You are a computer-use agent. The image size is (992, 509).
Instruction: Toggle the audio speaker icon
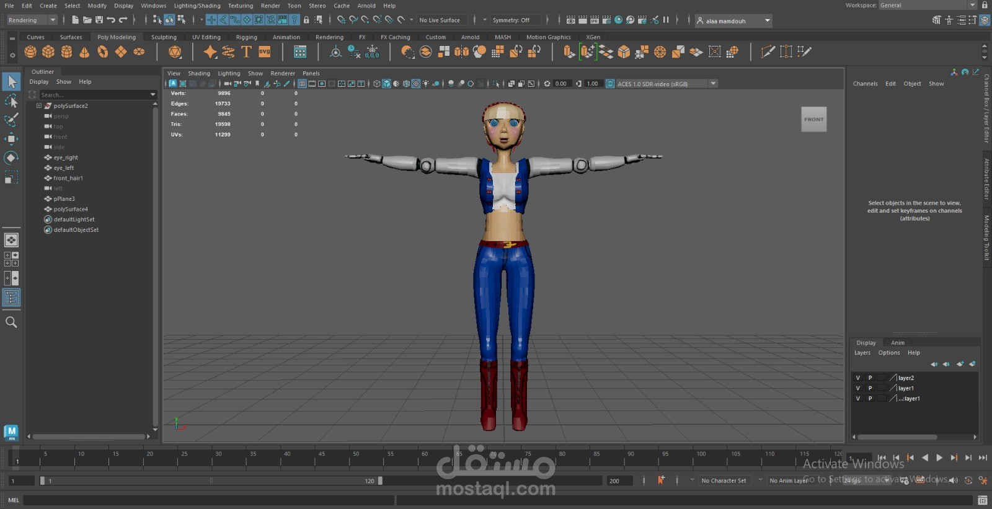954,480
